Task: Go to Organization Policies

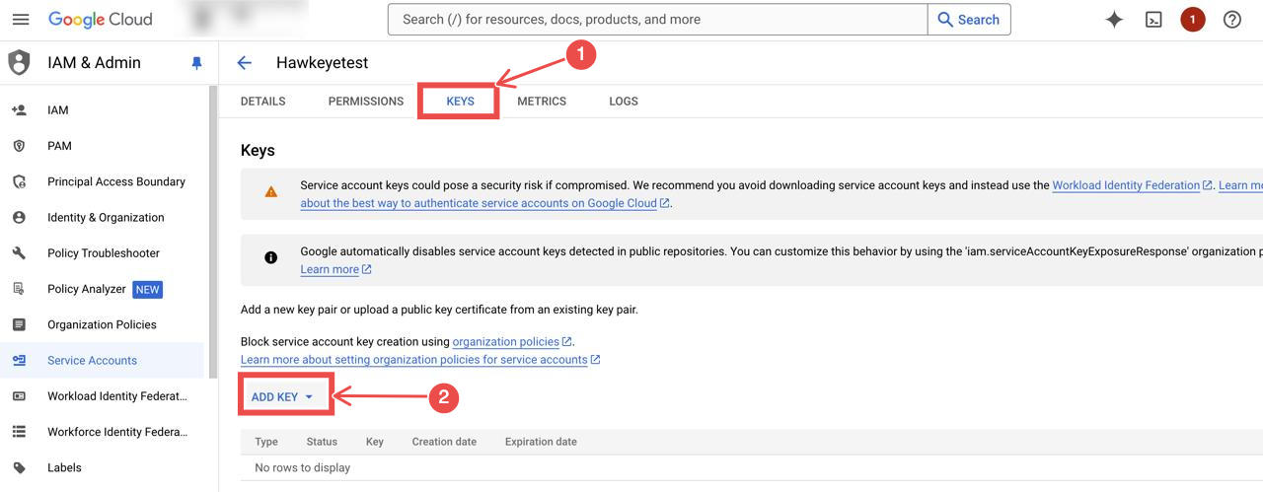Action: click(103, 324)
